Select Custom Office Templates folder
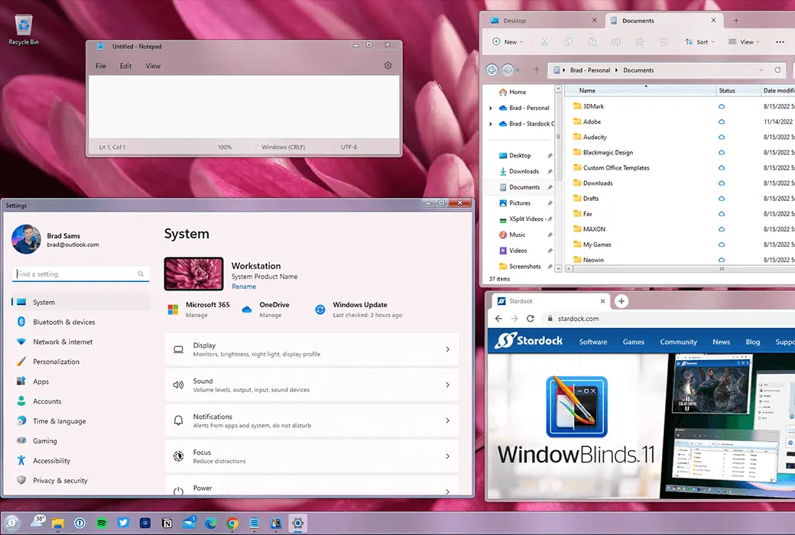Screen dimensions: 795x535 click(615, 168)
